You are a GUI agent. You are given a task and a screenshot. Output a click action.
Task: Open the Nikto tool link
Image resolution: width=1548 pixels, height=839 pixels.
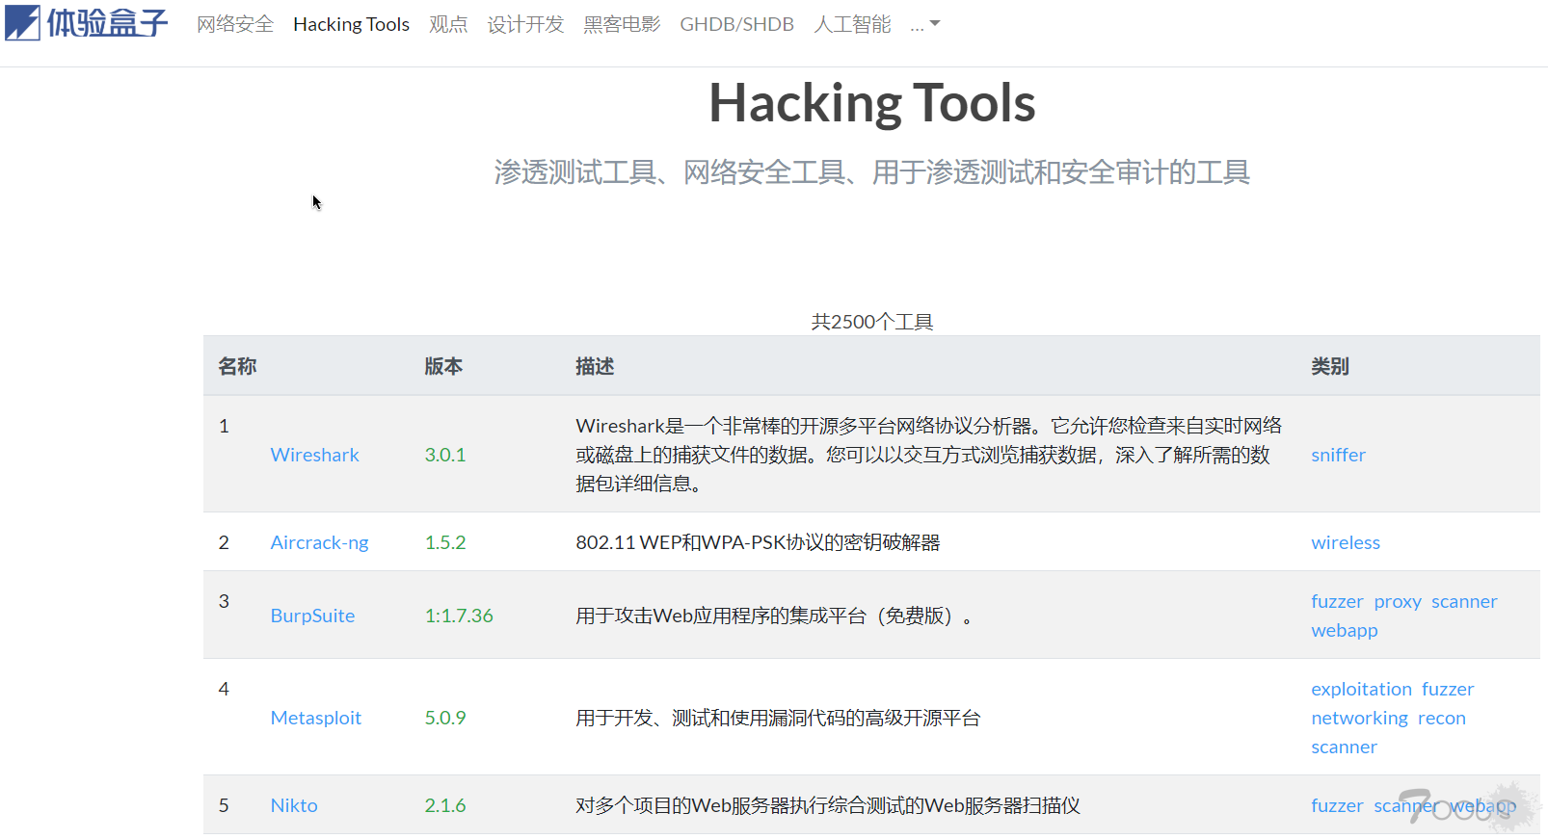click(294, 805)
